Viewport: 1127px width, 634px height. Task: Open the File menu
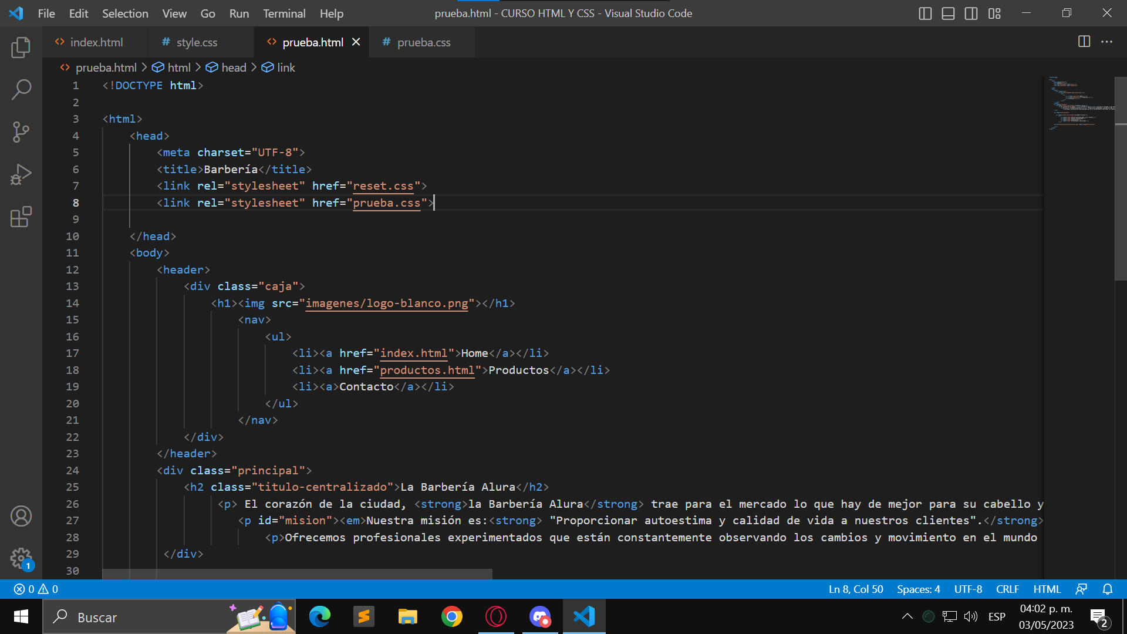click(46, 13)
